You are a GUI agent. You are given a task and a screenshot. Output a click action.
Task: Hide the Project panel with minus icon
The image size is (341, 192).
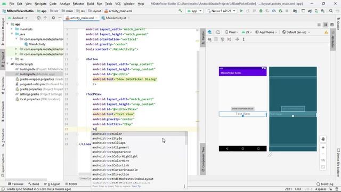tap(60, 18)
